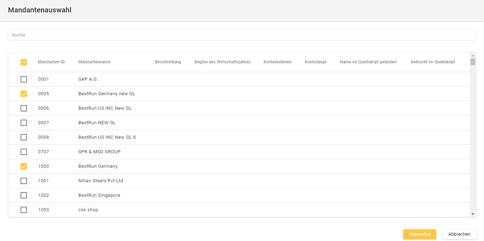Image resolution: width=484 pixels, height=241 pixels.
Task: Click the Kontenrahmen column header
Action: [x=277, y=62]
